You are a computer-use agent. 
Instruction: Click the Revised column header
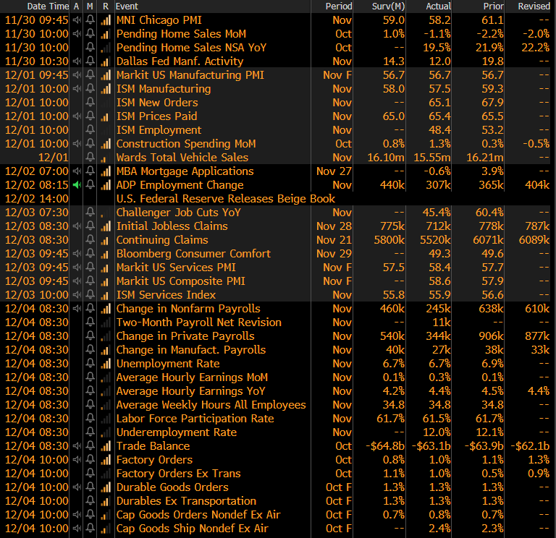534,6
